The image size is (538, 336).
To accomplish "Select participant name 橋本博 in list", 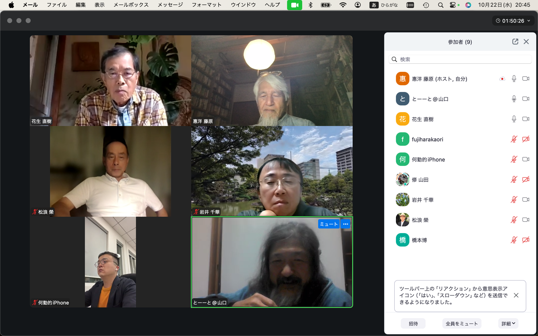I will click(x=419, y=240).
